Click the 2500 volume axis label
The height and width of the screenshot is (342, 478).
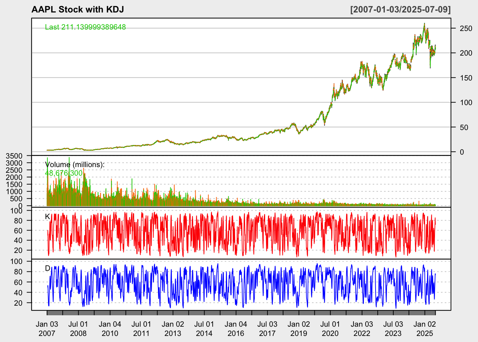click(x=14, y=170)
